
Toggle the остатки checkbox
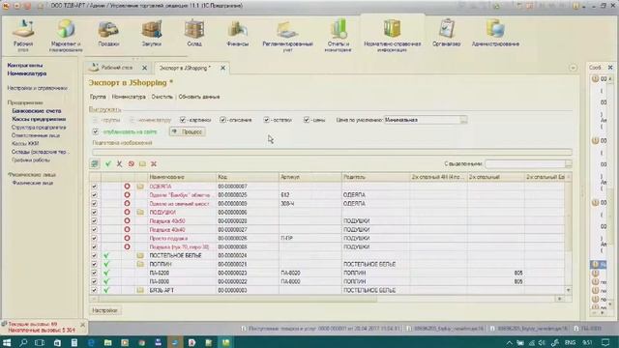pyautogui.click(x=267, y=120)
